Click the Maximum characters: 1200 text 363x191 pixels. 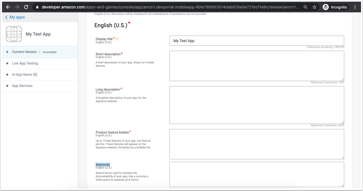tap(328, 82)
